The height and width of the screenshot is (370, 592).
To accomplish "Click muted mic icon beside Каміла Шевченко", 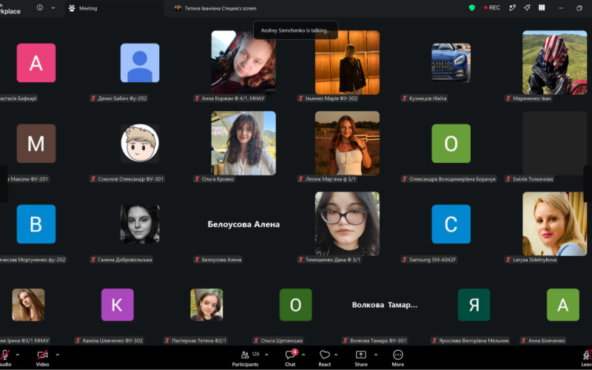I will point(78,340).
